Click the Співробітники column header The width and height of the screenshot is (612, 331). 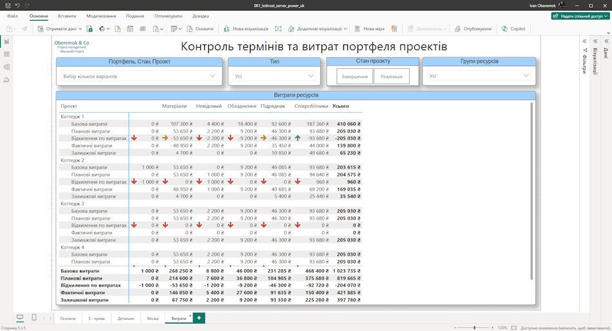[311, 106]
